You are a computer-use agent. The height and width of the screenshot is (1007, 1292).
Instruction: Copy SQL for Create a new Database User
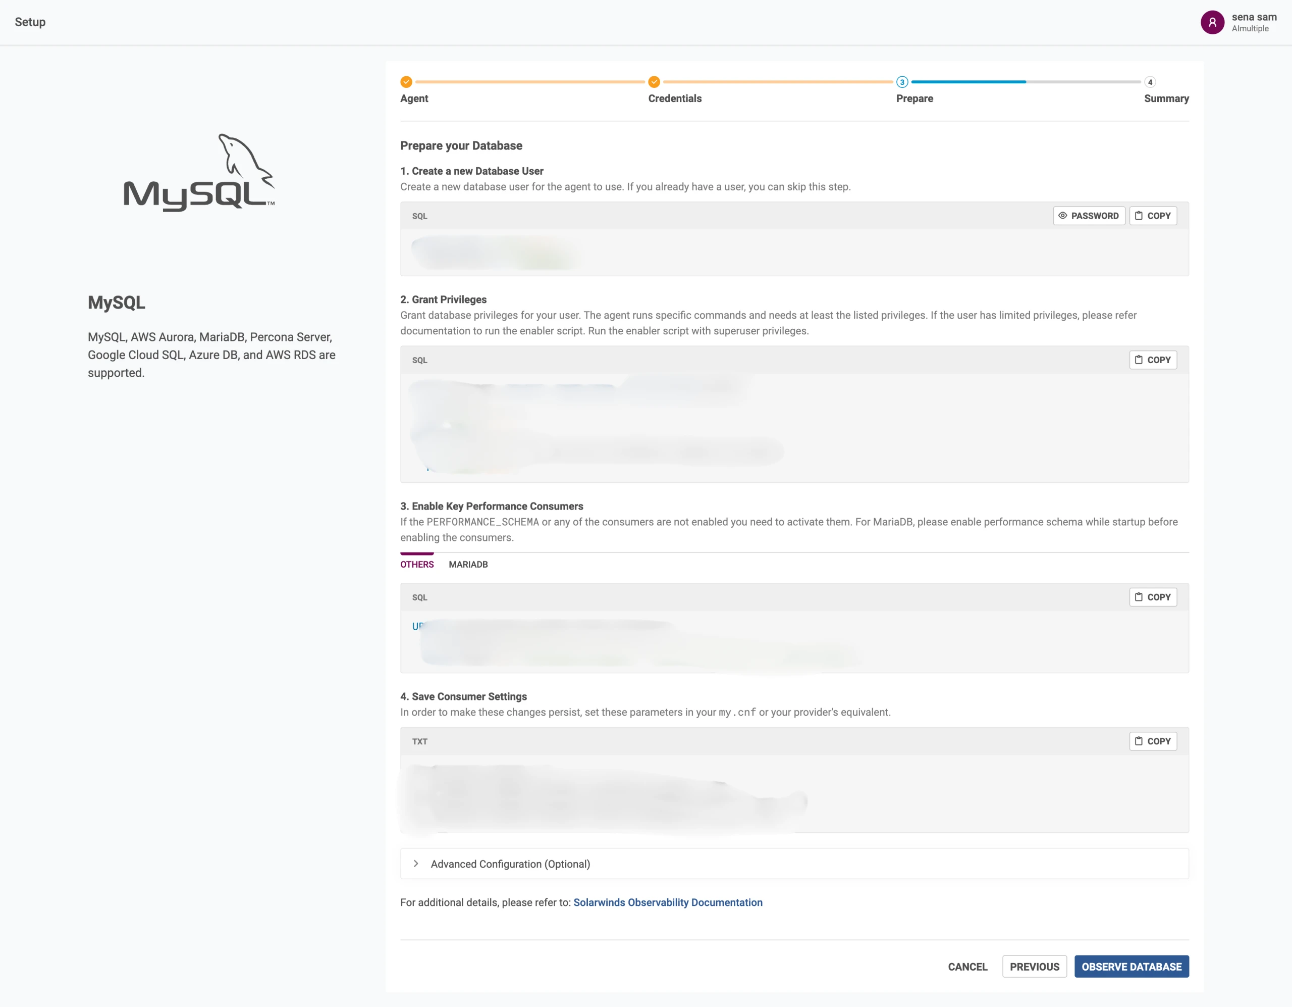(1153, 216)
